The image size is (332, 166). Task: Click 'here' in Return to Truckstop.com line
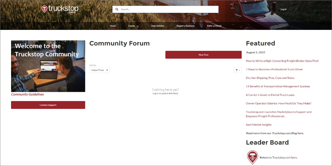294,158
